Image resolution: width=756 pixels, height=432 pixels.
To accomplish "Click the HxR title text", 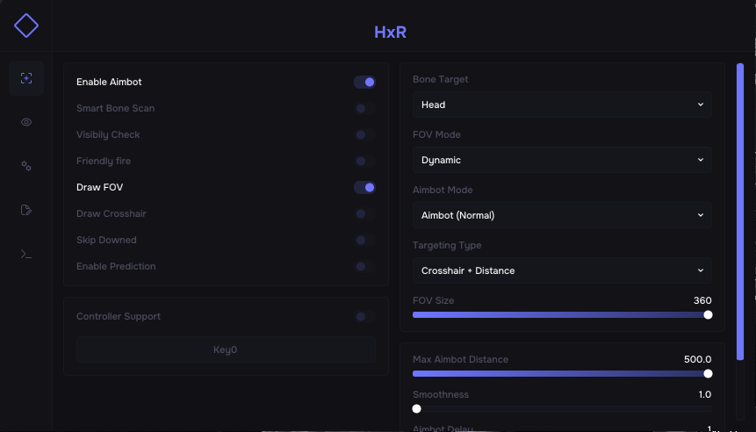I will click(x=390, y=33).
